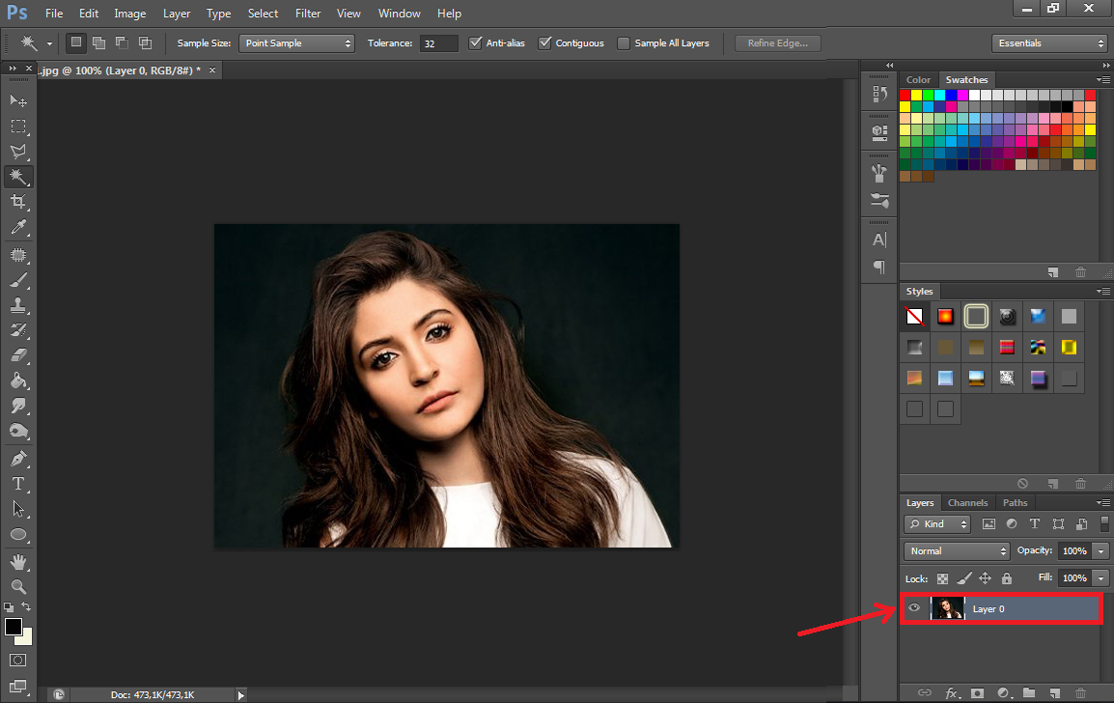Hide Layer 0 using the eye toggle
This screenshot has width=1114, height=703.
click(x=912, y=608)
